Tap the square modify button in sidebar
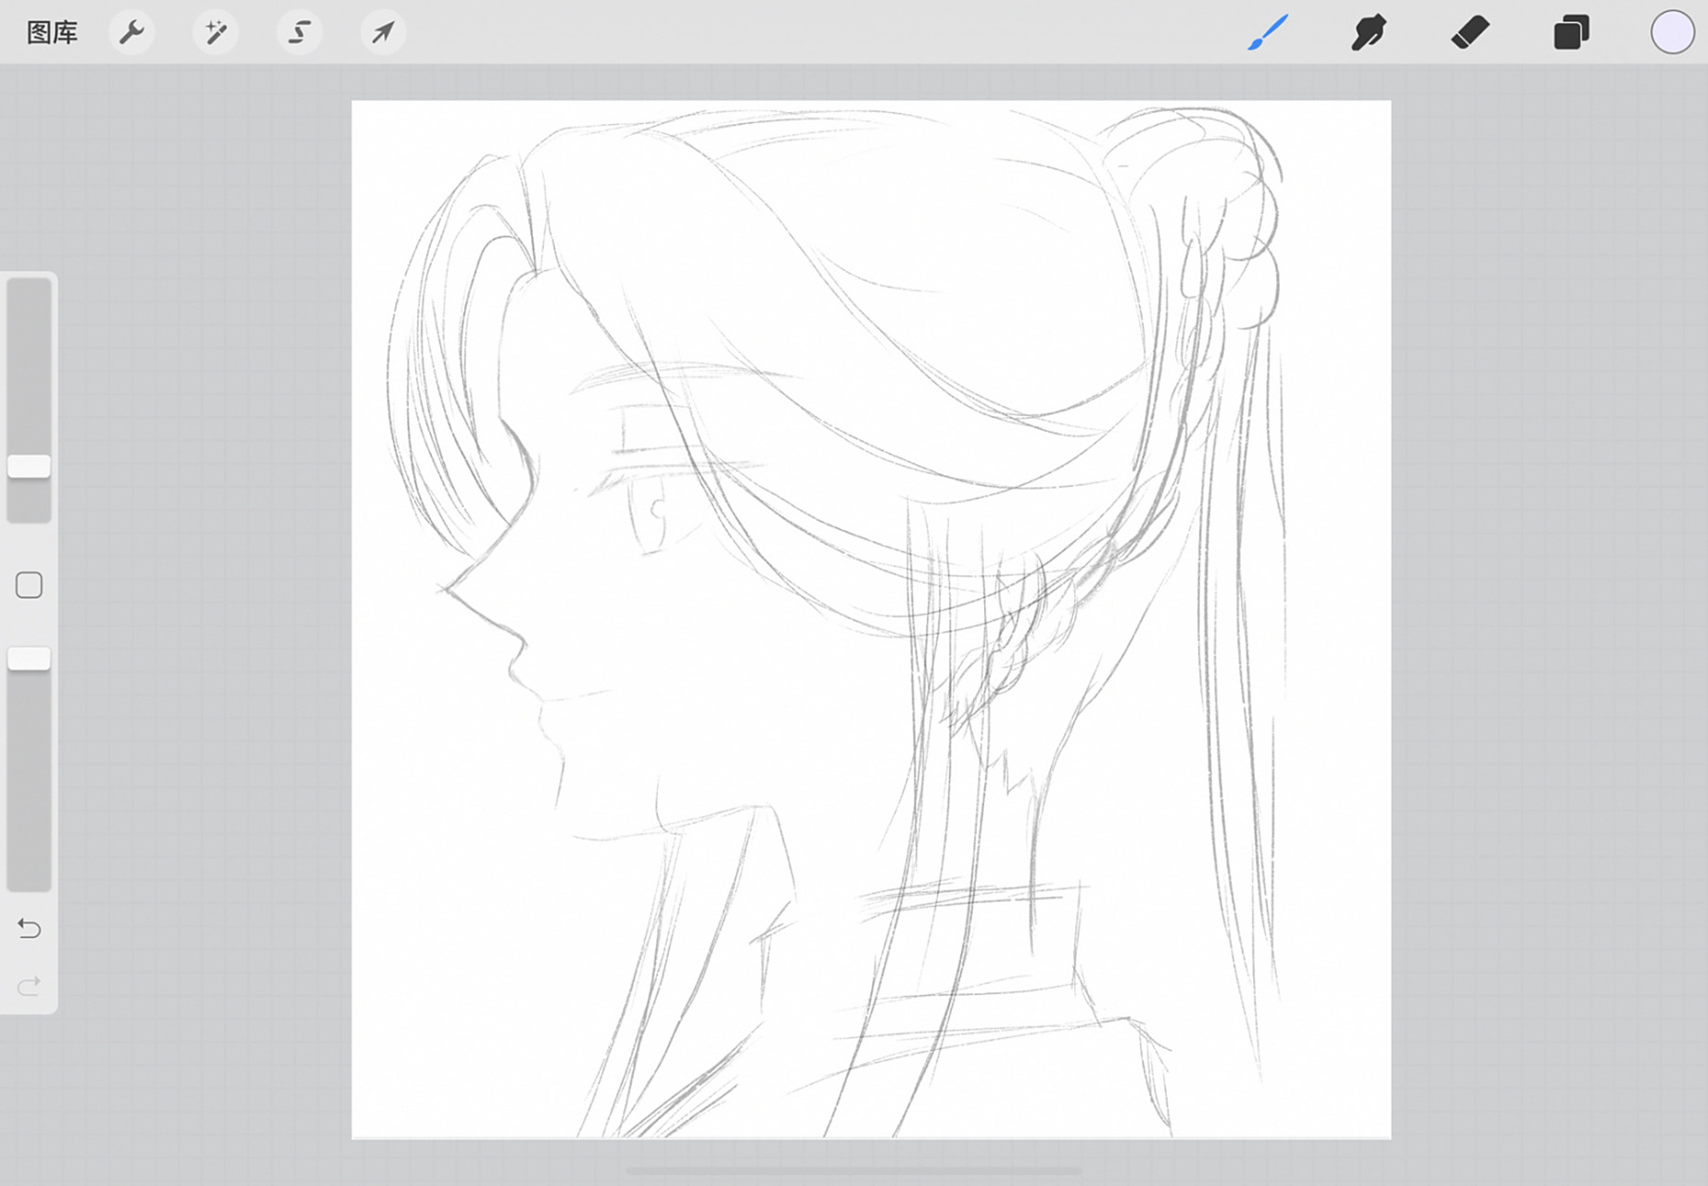 [29, 586]
